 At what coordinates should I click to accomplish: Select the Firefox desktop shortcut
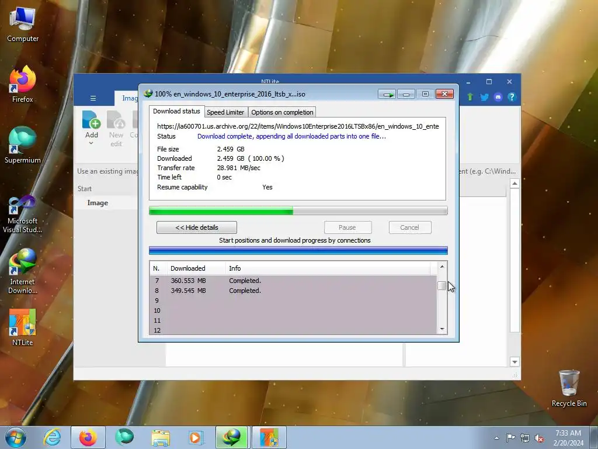[23, 84]
